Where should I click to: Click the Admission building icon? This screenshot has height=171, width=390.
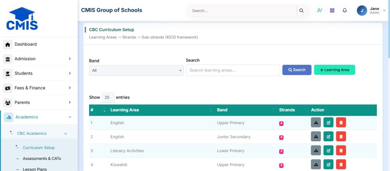pyautogui.click(x=8, y=59)
